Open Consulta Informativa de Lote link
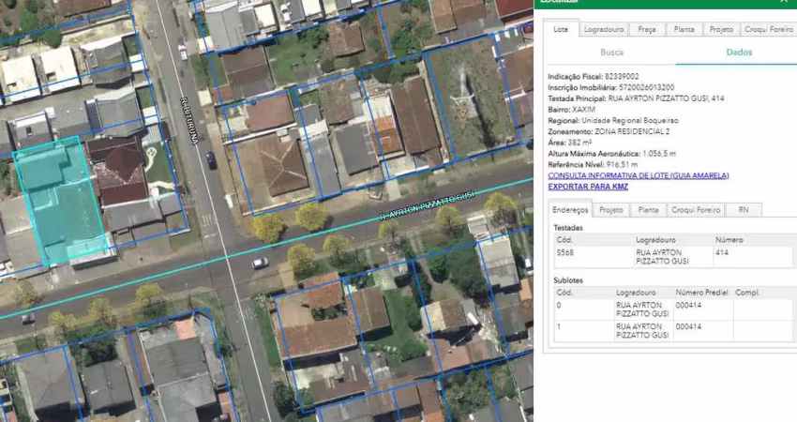This screenshot has width=797, height=422. pyautogui.click(x=638, y=175)
